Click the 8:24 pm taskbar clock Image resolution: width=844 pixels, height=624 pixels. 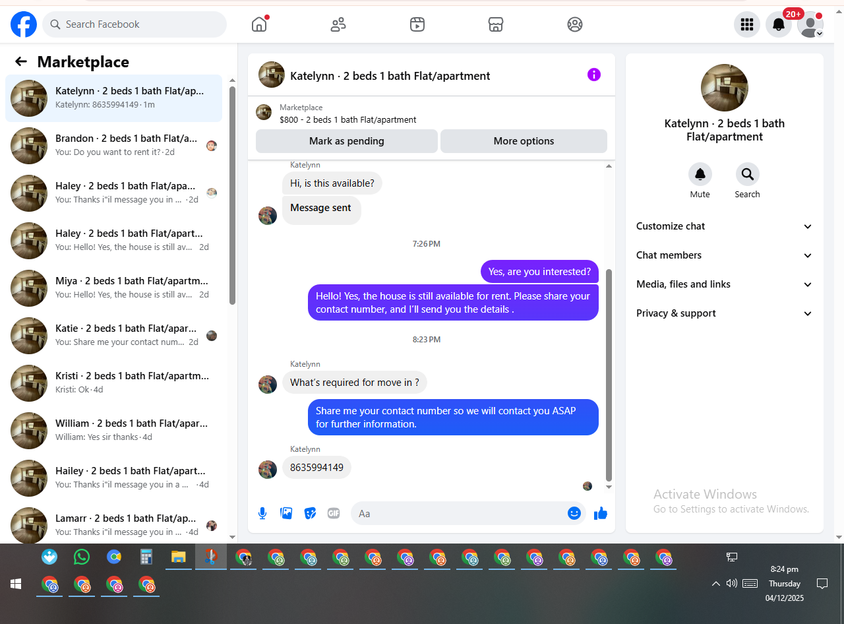(785, 569)
